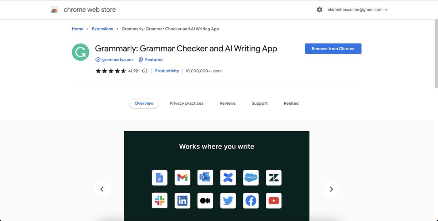
Task: Click the Medium icon in the slide
Action: click(205, 201)
